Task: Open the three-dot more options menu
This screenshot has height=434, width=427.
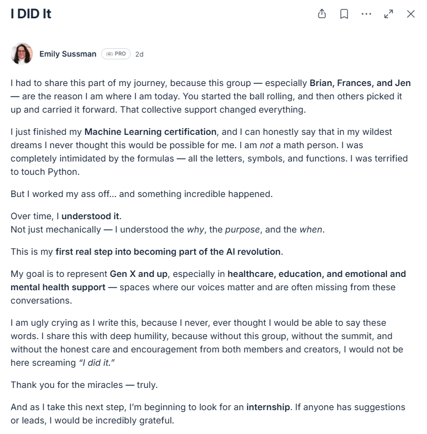Action: tap(366, 14)
